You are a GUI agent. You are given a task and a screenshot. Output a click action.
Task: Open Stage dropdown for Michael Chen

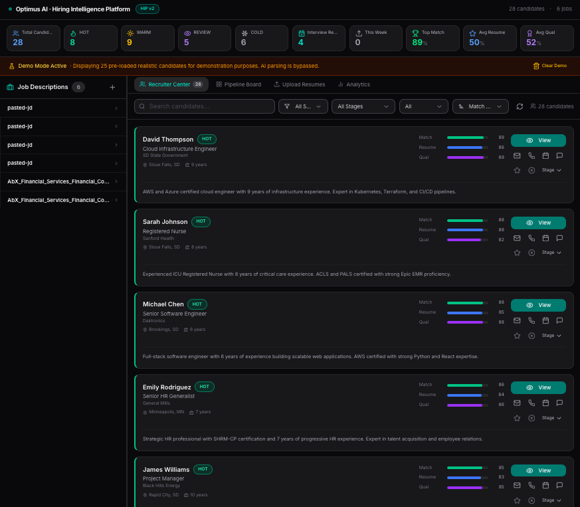point(551,336)
